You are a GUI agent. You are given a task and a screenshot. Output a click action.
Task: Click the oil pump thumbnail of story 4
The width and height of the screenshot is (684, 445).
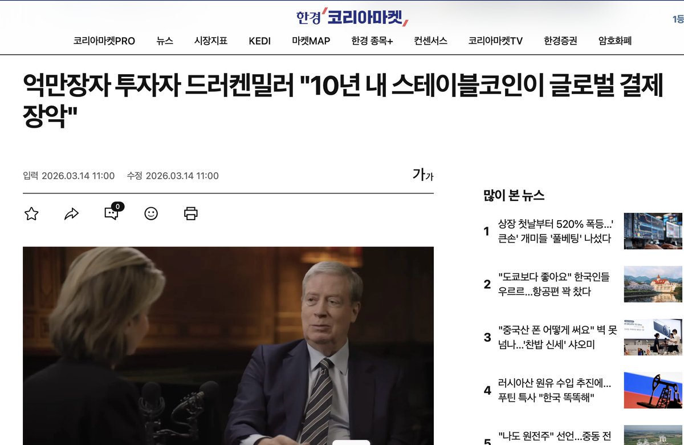click(x=653, y=390)
